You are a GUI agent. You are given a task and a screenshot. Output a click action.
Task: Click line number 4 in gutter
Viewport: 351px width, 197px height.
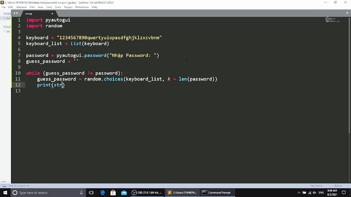click(19, 38)
